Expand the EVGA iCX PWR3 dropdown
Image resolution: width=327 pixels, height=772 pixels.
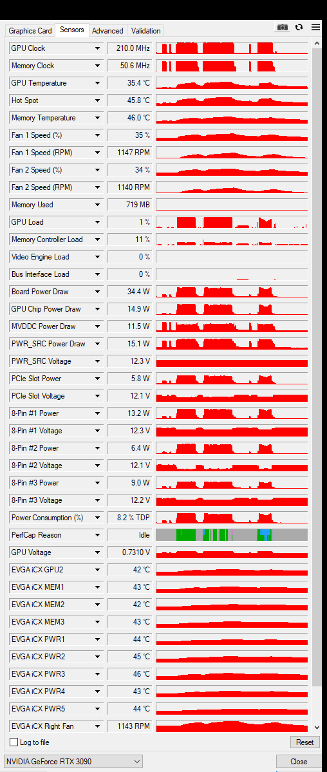pos(97,674)
